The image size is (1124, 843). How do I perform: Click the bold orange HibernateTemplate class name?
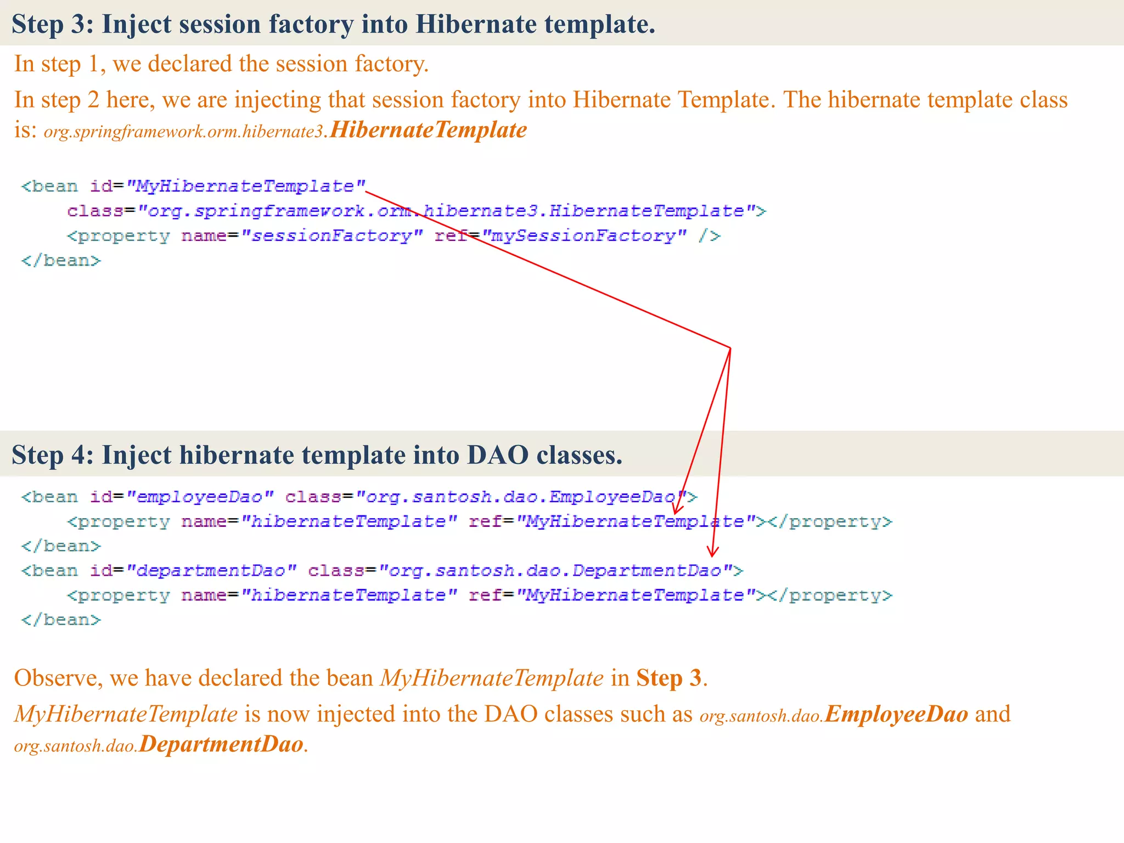point(428,130)
